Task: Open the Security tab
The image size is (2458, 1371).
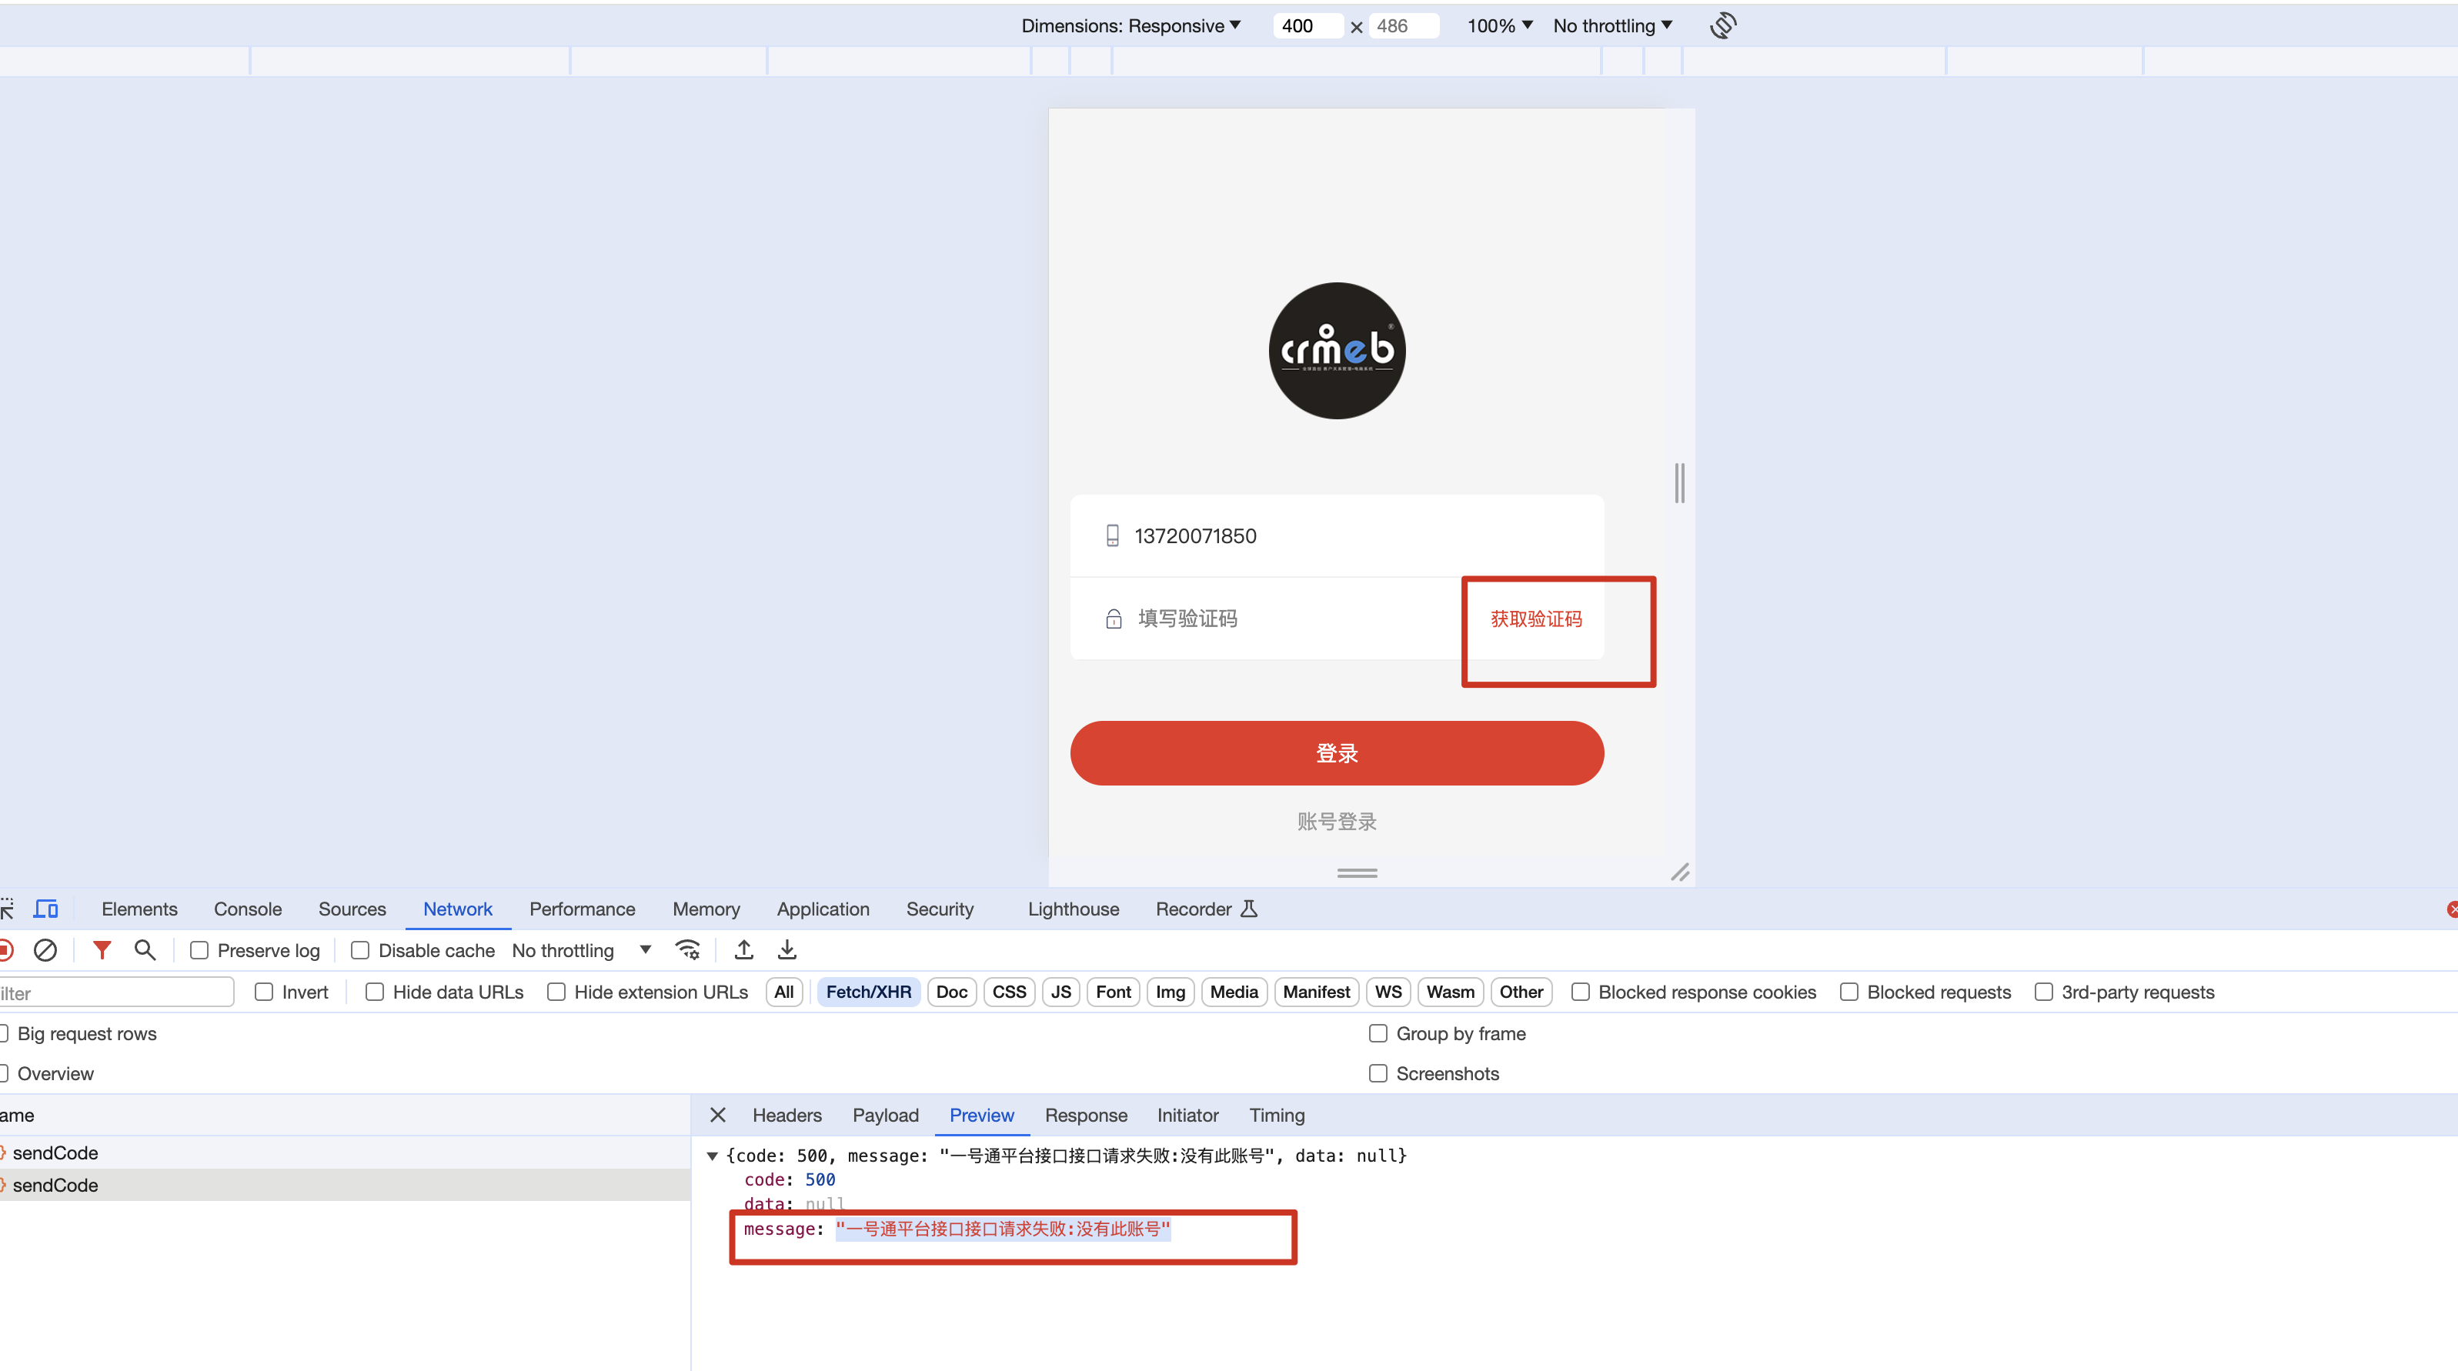Action: click(940, 909)
